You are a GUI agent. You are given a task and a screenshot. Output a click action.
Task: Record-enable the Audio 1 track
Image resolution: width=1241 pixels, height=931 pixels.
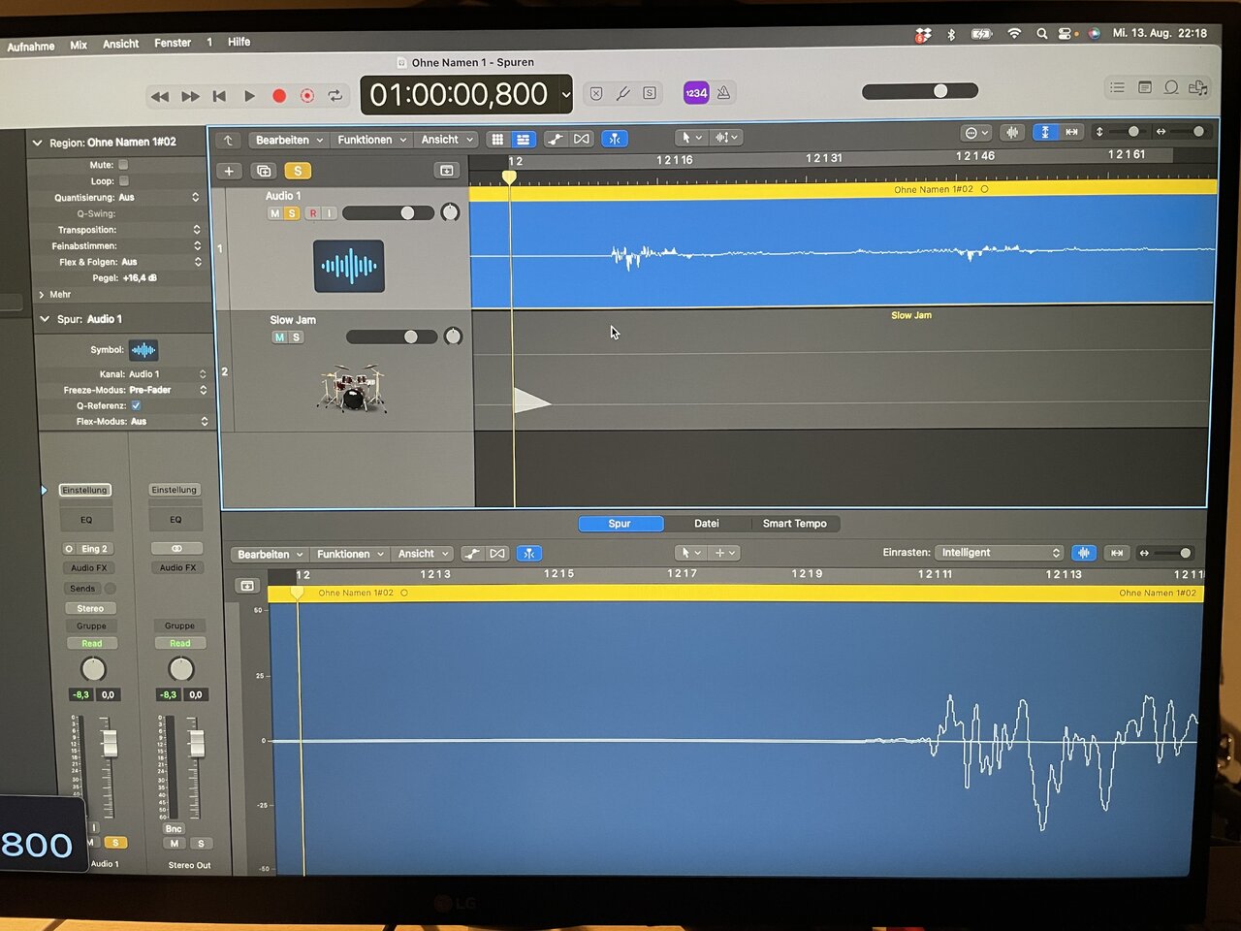pos(313,213)
